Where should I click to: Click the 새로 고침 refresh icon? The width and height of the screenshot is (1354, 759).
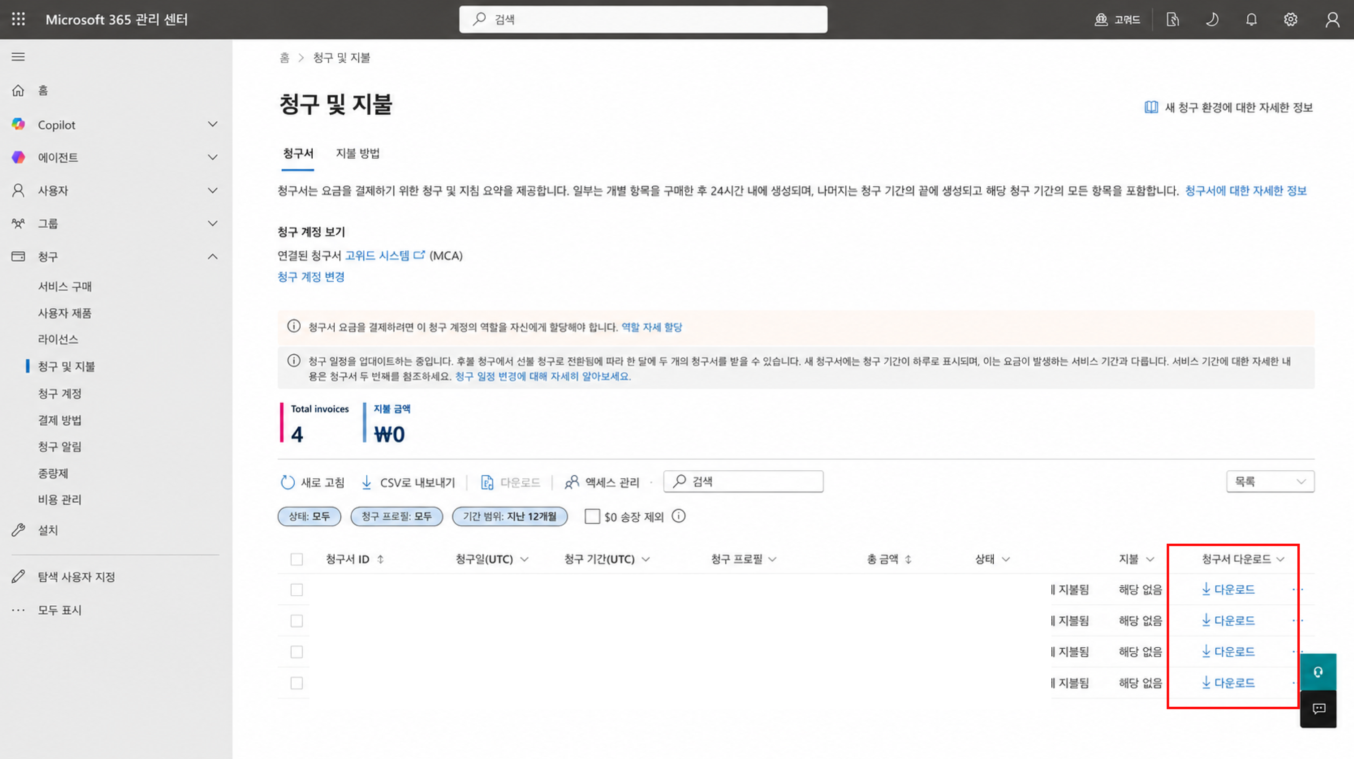click(x=288, y=482)
